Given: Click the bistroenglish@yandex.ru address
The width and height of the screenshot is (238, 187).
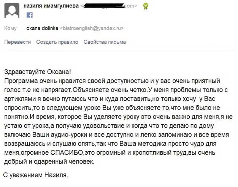Looking at the screenshot, I should tap(92, 28).
